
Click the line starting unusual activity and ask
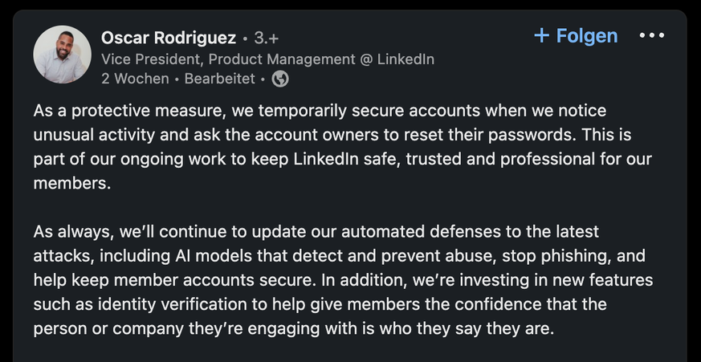[x=332, y=135]
